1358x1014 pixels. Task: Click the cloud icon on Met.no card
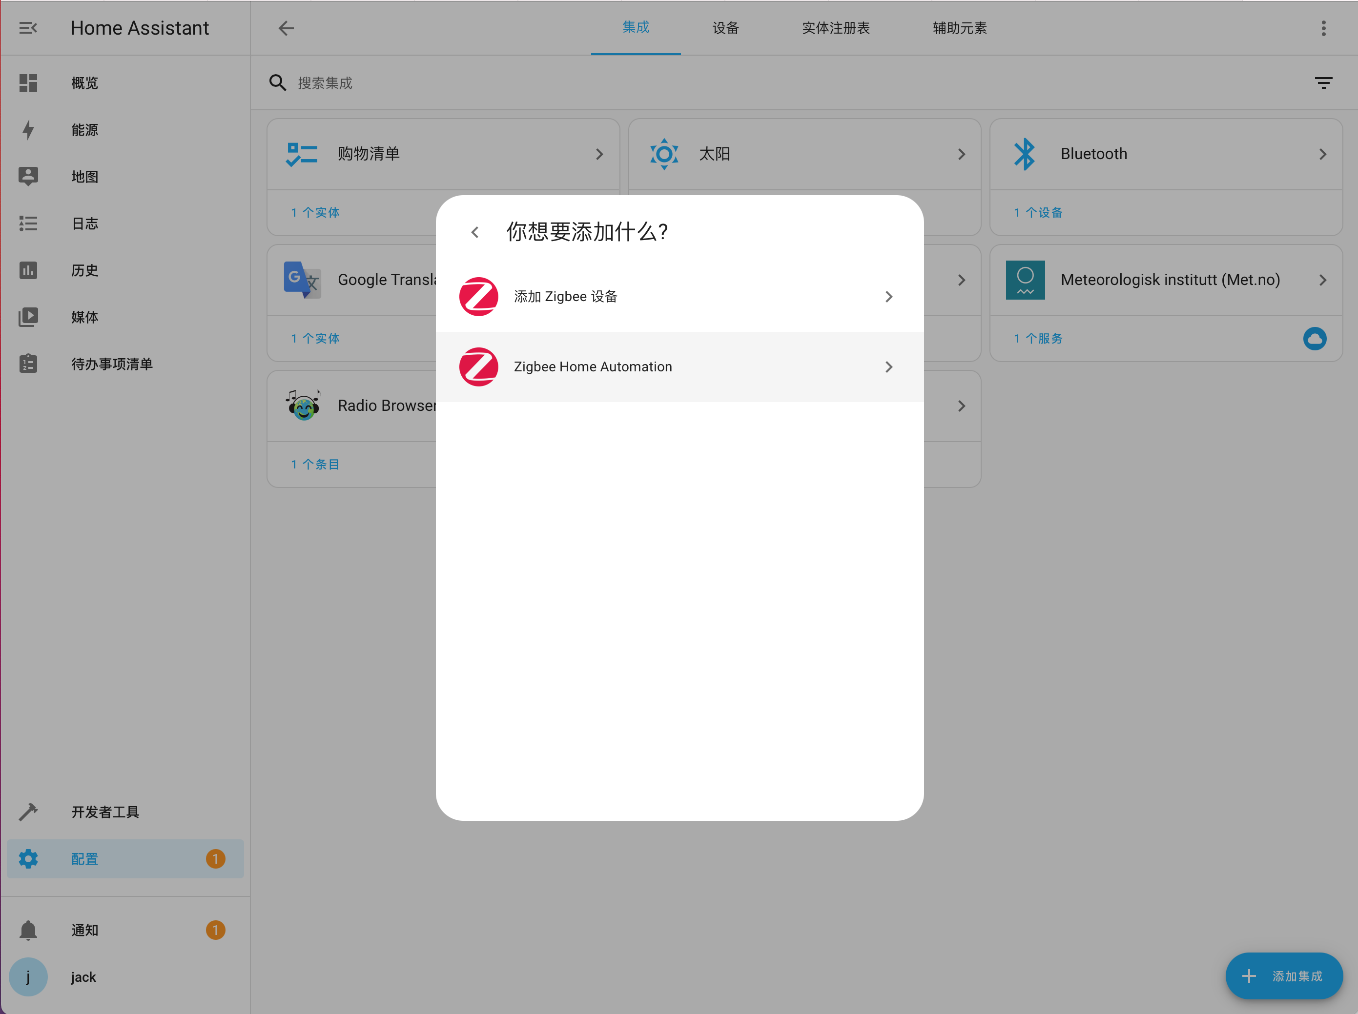pyautogui.click(x=1315, y=338)
